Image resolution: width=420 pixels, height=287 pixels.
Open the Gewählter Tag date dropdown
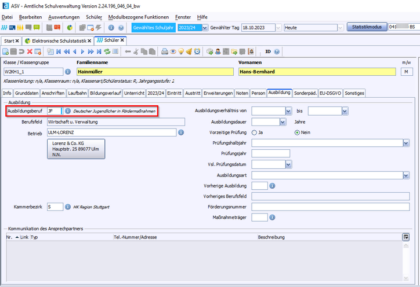pos(278,28)
